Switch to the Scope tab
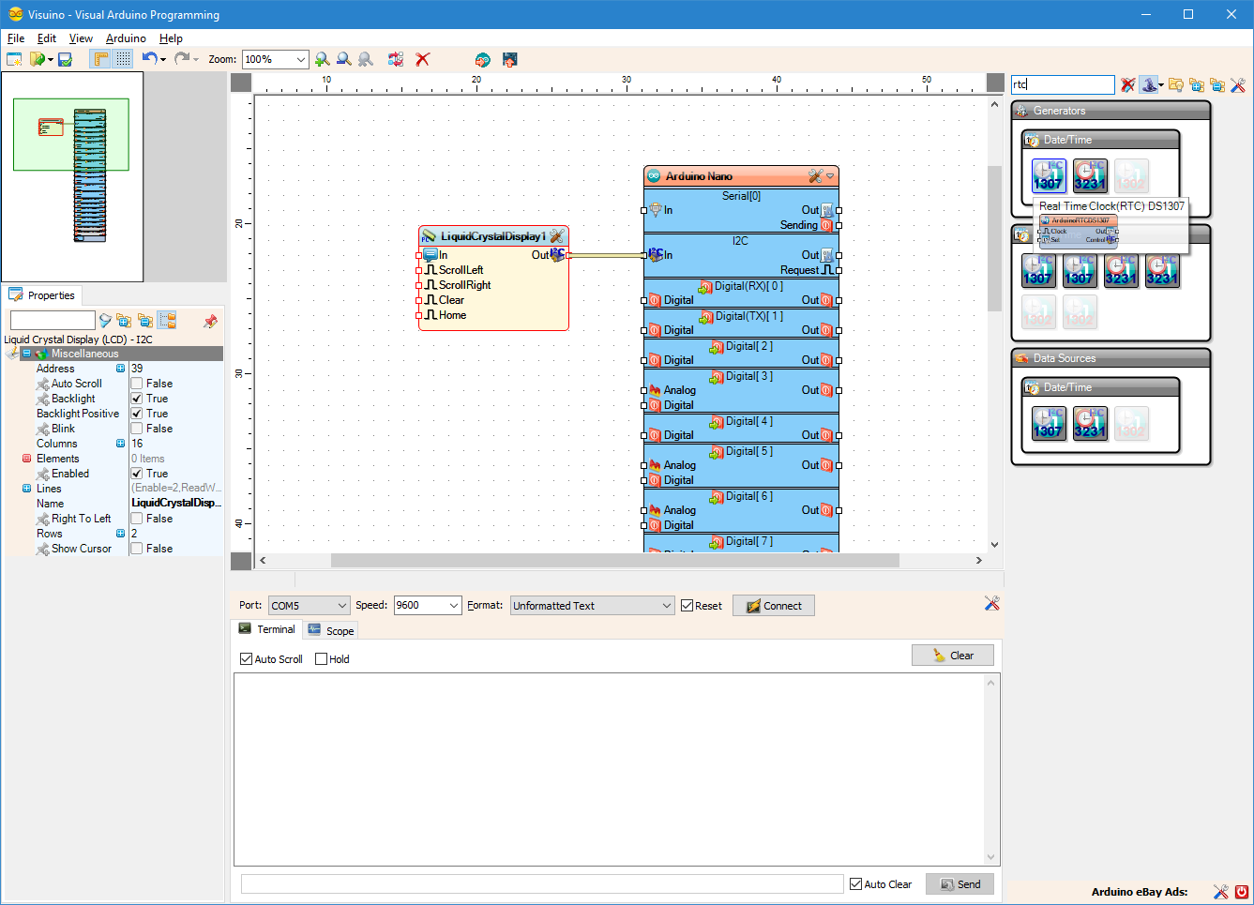 click(331, 630)
